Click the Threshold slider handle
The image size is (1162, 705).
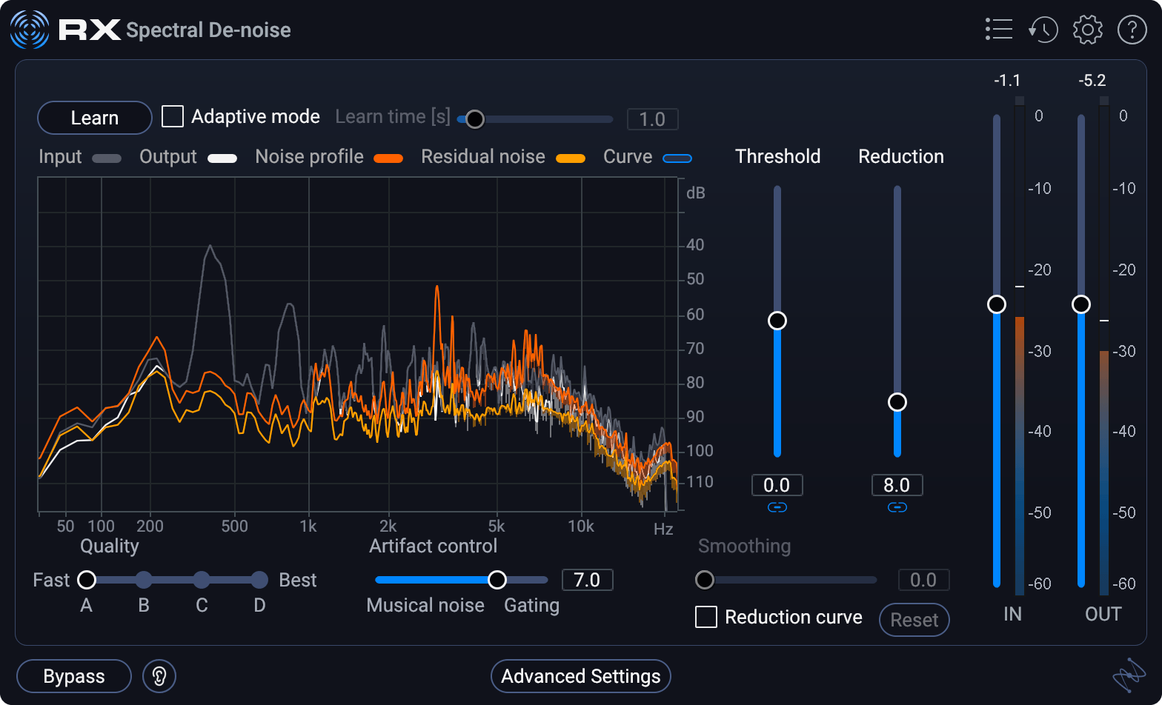pyautogui.click(x=777, y=321)
